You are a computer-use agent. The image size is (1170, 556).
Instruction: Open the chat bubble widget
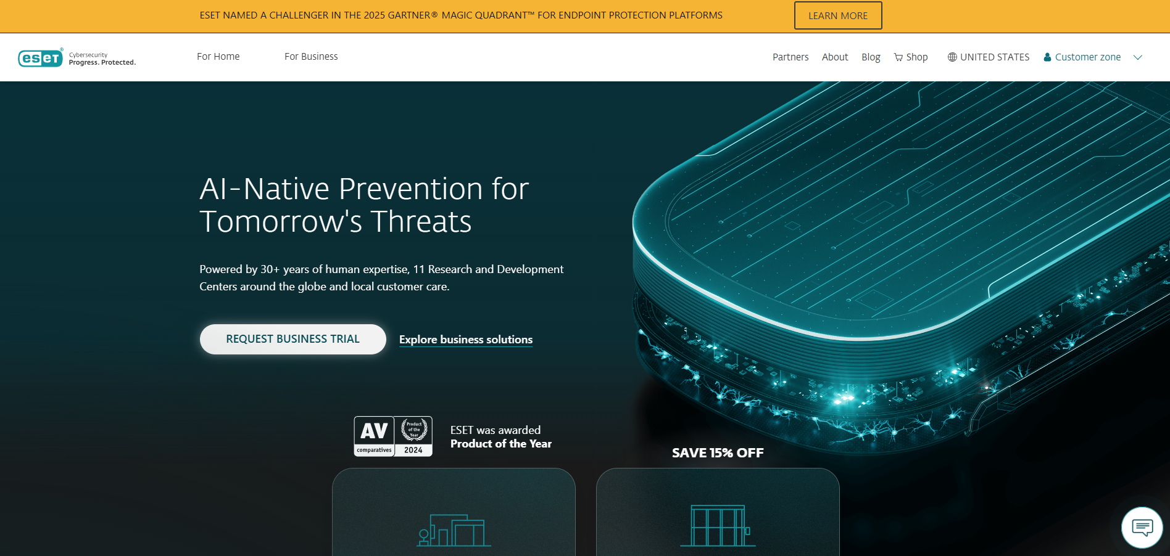[x=1142, y=528]
